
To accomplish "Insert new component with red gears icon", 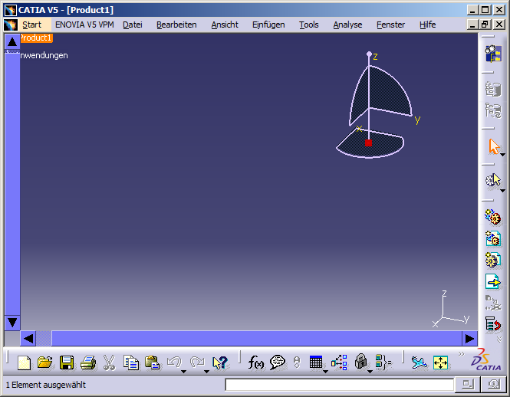I will (493, 217).
